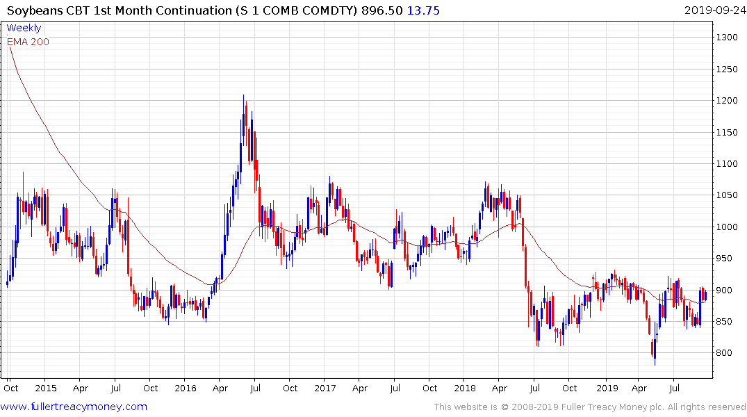Click the 2019 year label on time axis
The height and width of the screenshot is (417, 747).
[x=607, y=388]
